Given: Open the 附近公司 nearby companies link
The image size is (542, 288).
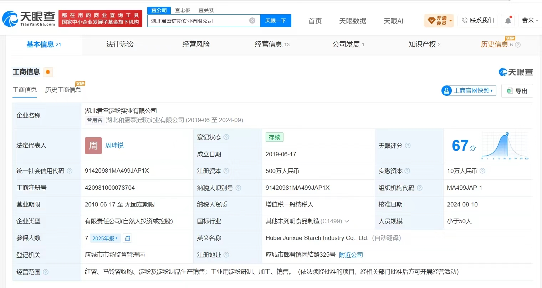Looking at the screenshot, I should (x=351, y=255).
